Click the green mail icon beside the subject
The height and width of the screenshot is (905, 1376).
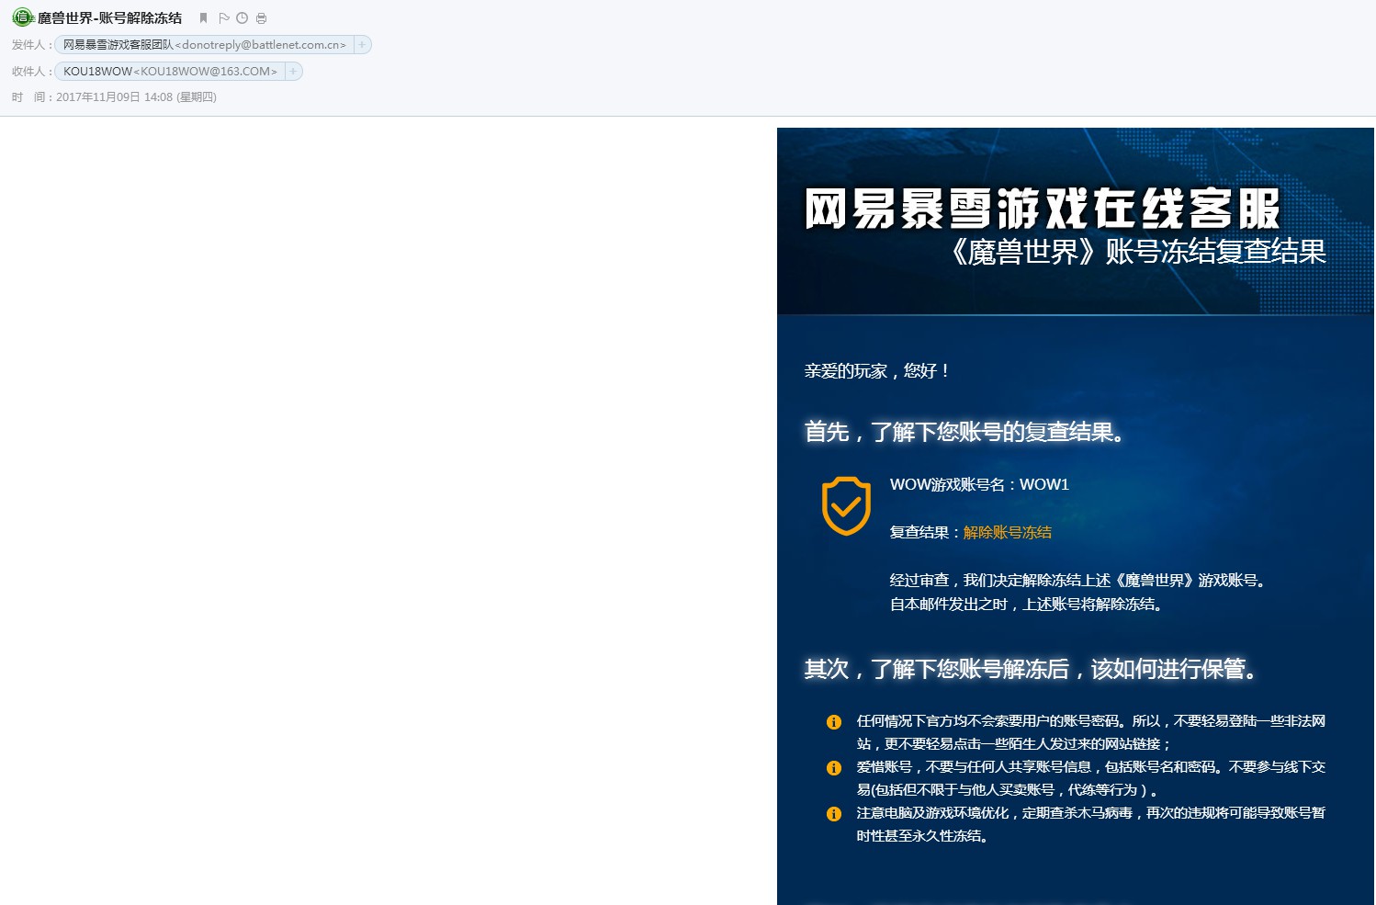[x=22, y=17]
